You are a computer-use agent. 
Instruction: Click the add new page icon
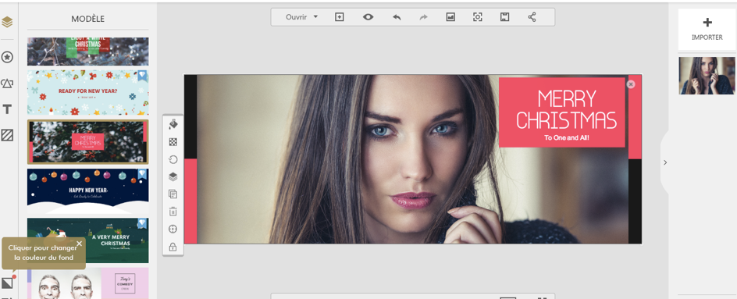[340, 17]
